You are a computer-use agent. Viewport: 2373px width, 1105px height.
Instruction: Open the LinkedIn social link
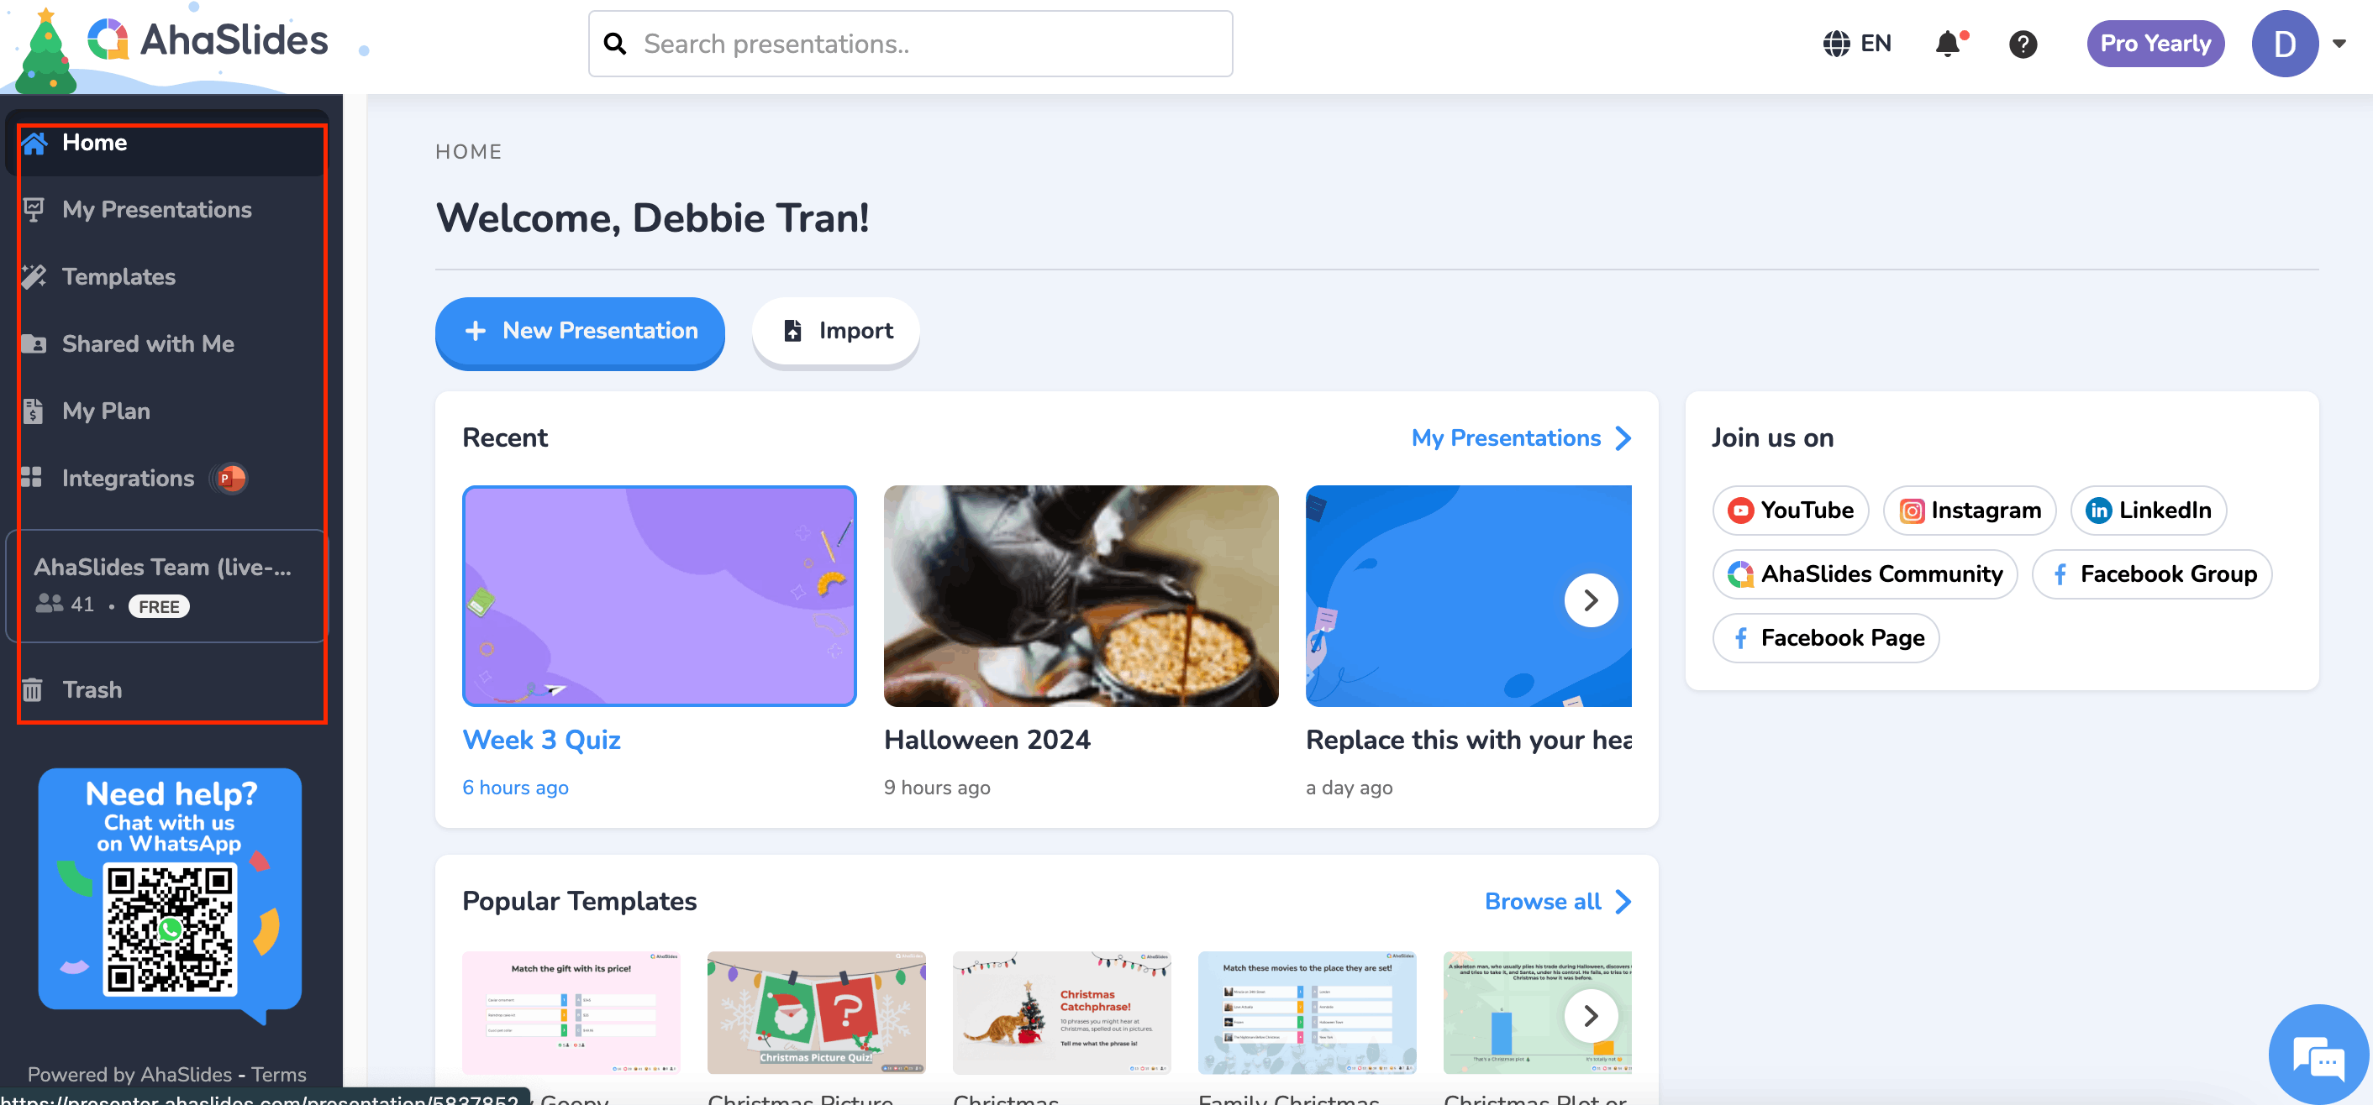pyautogui.click(x=2149, y=511)
